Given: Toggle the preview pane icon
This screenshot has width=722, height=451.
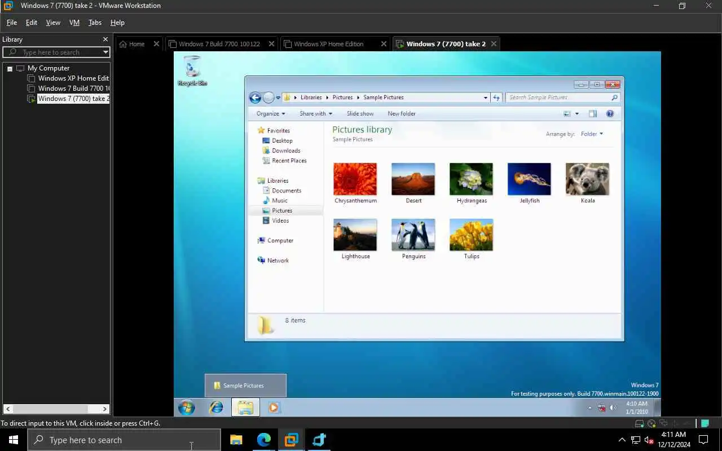Looking at the screenshot, I should pos(593,113).
